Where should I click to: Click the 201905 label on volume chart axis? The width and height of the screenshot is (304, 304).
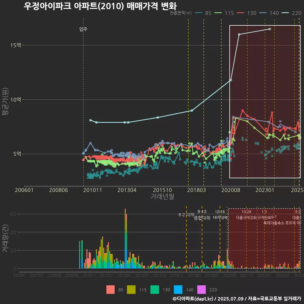[212, 275]
